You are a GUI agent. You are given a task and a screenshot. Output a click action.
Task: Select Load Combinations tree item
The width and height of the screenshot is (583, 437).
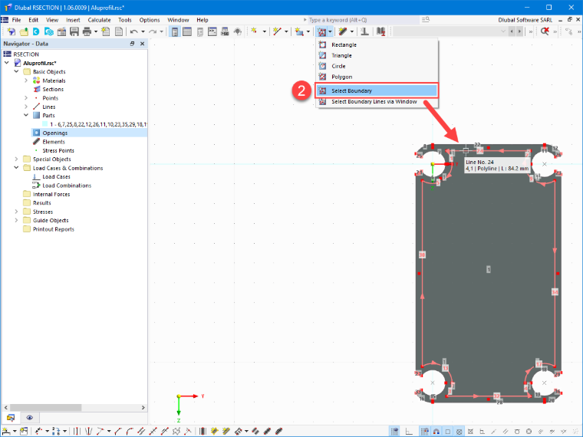click(x=67, y=186)
